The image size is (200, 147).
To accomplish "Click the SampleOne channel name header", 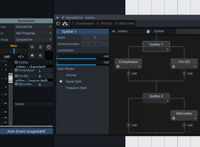I will click(26, 21).
